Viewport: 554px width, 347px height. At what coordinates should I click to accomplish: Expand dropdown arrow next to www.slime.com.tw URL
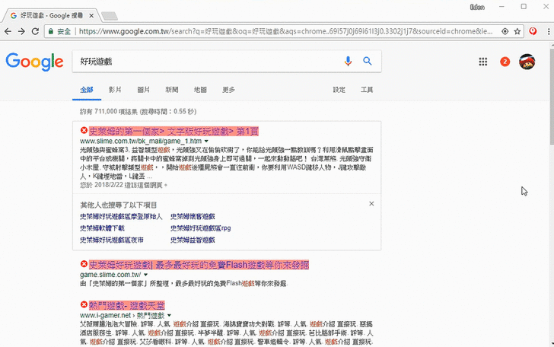(x=207, y=142)
